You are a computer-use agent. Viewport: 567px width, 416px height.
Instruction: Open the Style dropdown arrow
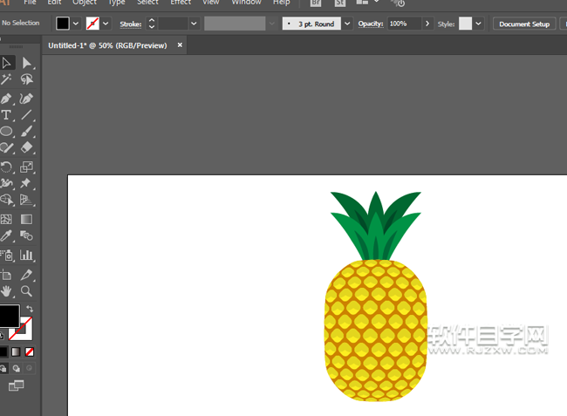[477, 24]
